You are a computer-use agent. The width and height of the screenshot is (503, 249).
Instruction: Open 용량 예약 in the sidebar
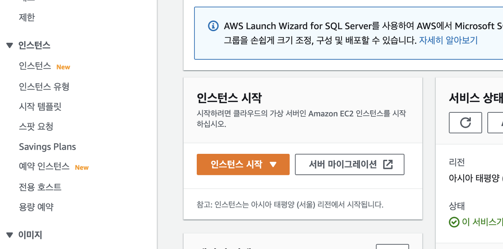[36, 207]
